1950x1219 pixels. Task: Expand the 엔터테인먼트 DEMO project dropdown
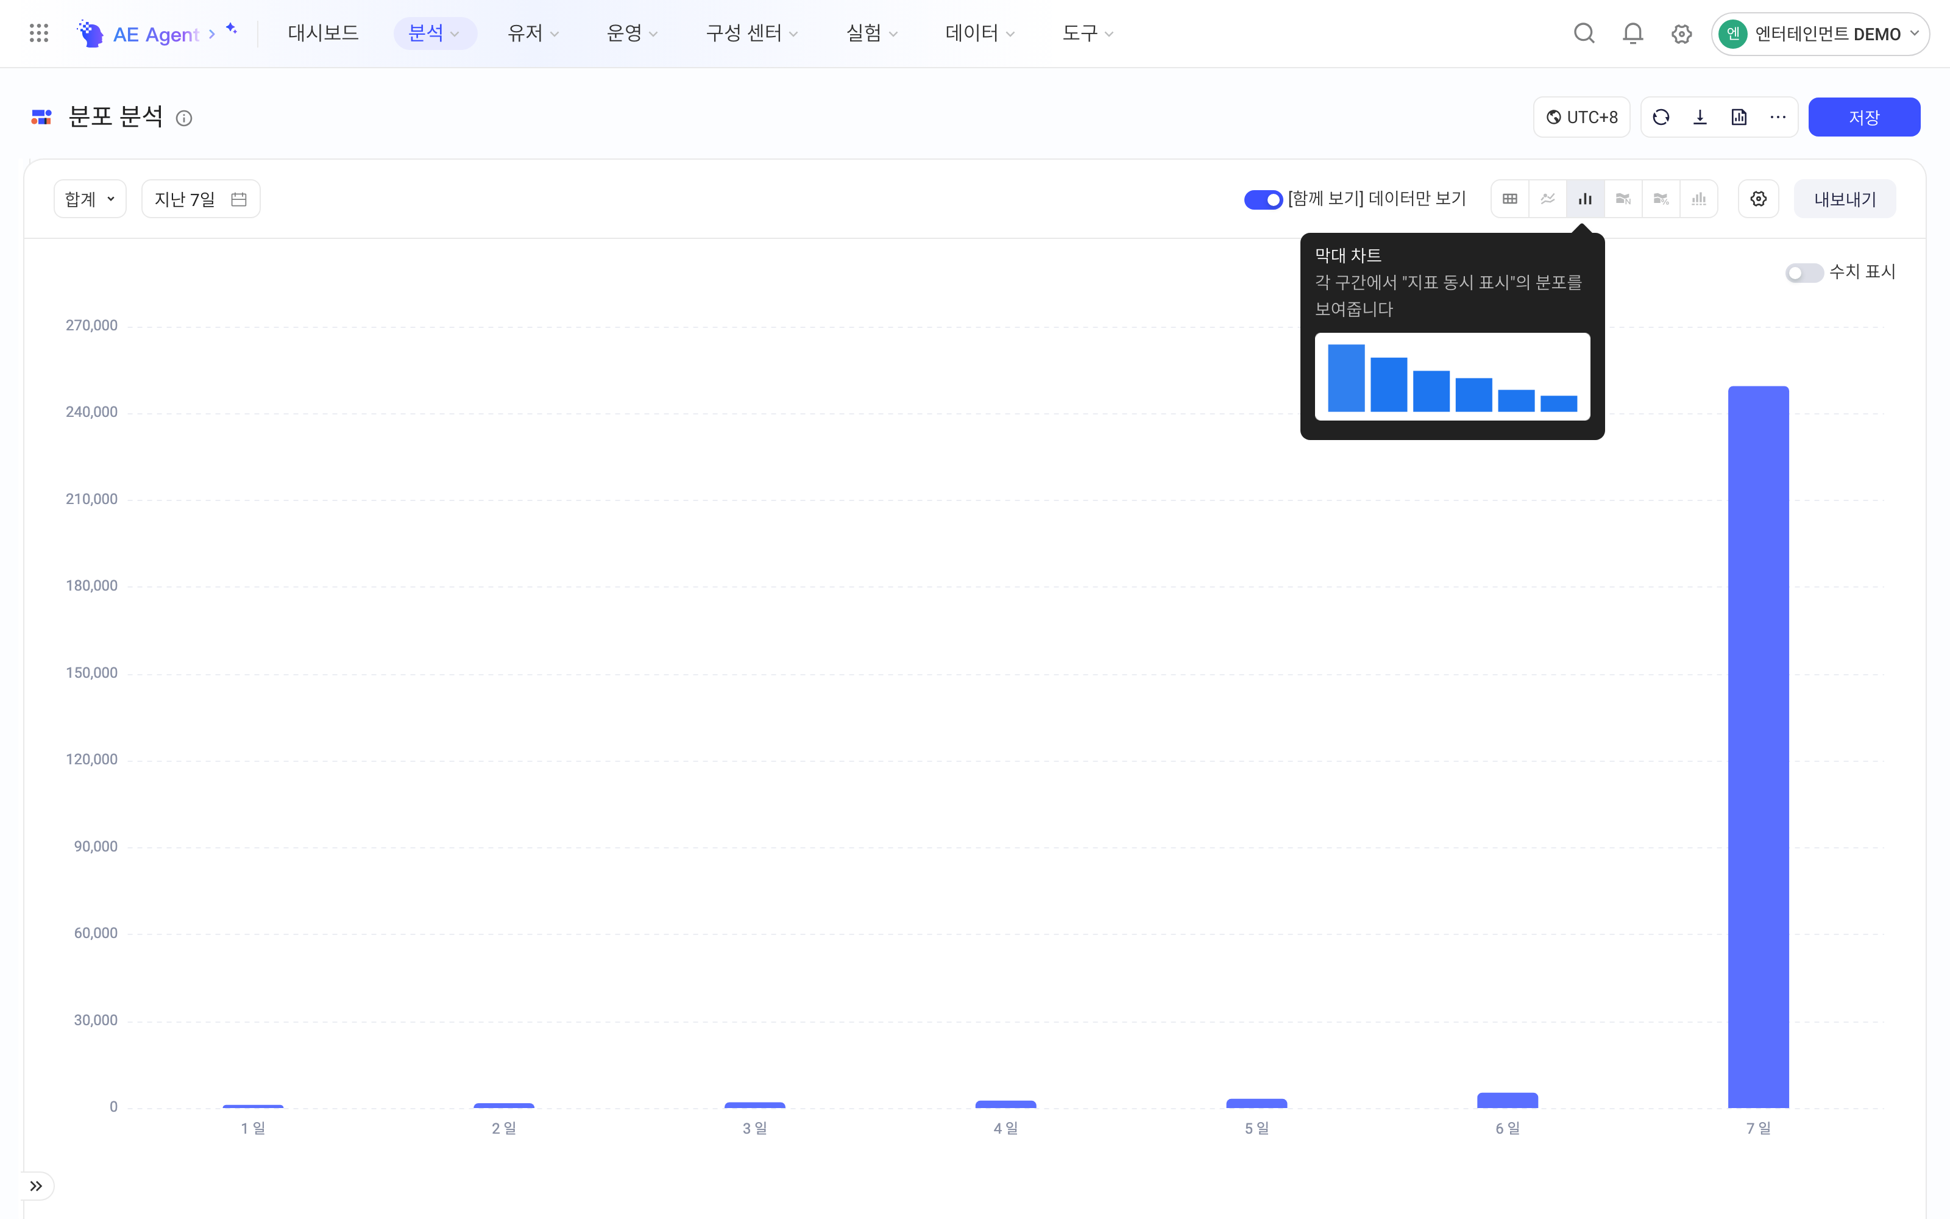pyautogui.click(x=1820, y=34)
